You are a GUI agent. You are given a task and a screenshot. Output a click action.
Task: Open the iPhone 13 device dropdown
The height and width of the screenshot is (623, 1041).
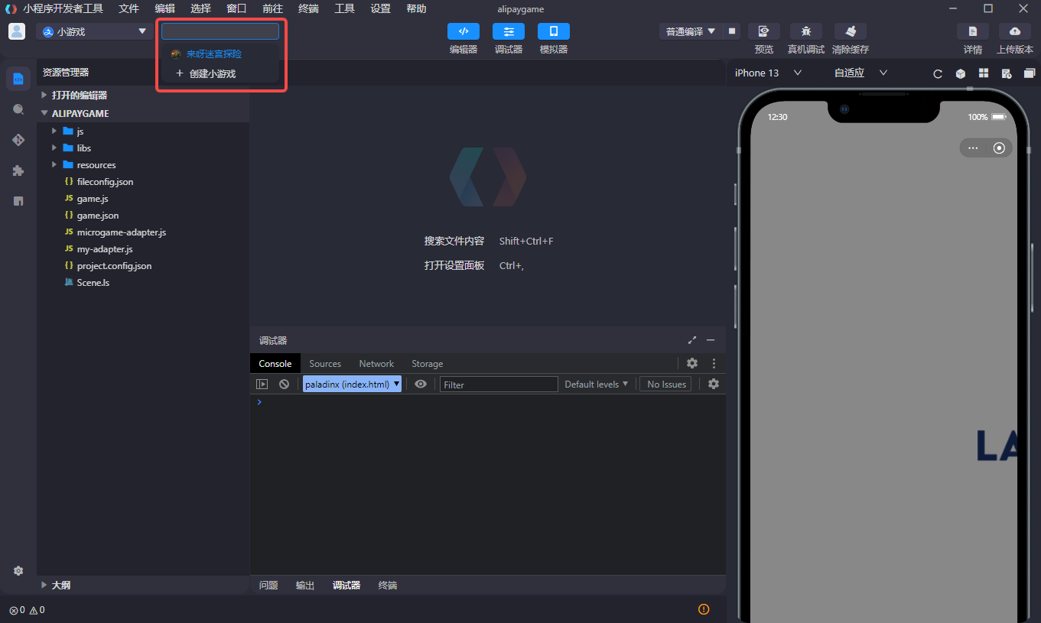pos(768,73)
